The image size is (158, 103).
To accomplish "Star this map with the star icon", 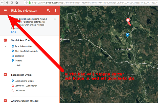I will click(55, 19).
